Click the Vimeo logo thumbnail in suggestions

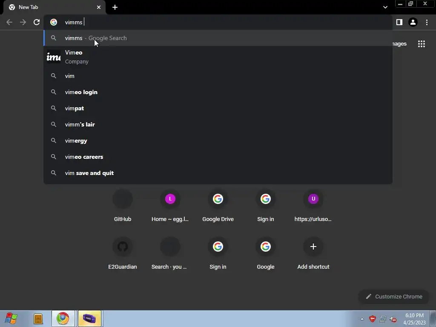[x=53, y=57]
